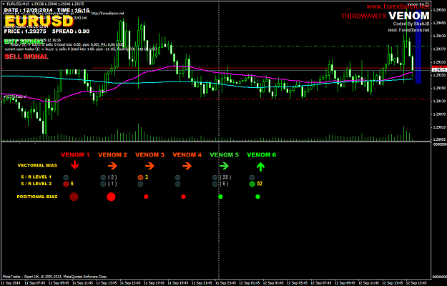Viewport: 447px width, 286px height.
Task: Click the VENOM 4 column header
Action: [187, 155]
